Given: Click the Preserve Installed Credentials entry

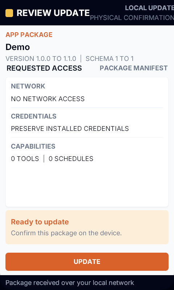Looking at the screenshot, I should pos(70,128).
